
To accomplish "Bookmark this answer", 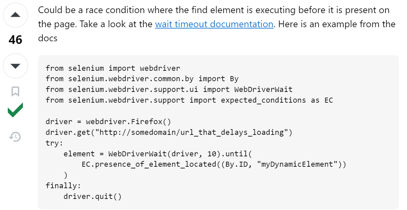I will (x=15, y=91).
